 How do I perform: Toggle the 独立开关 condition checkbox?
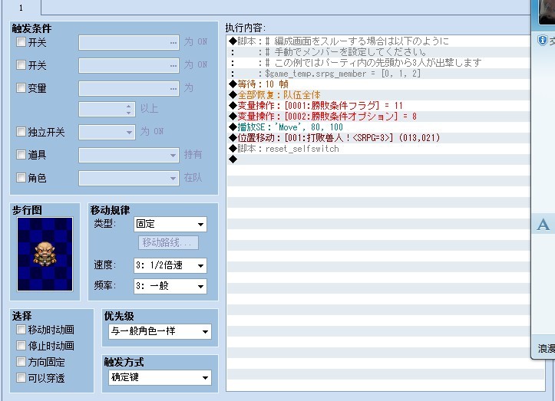click(x=21, y=132)
